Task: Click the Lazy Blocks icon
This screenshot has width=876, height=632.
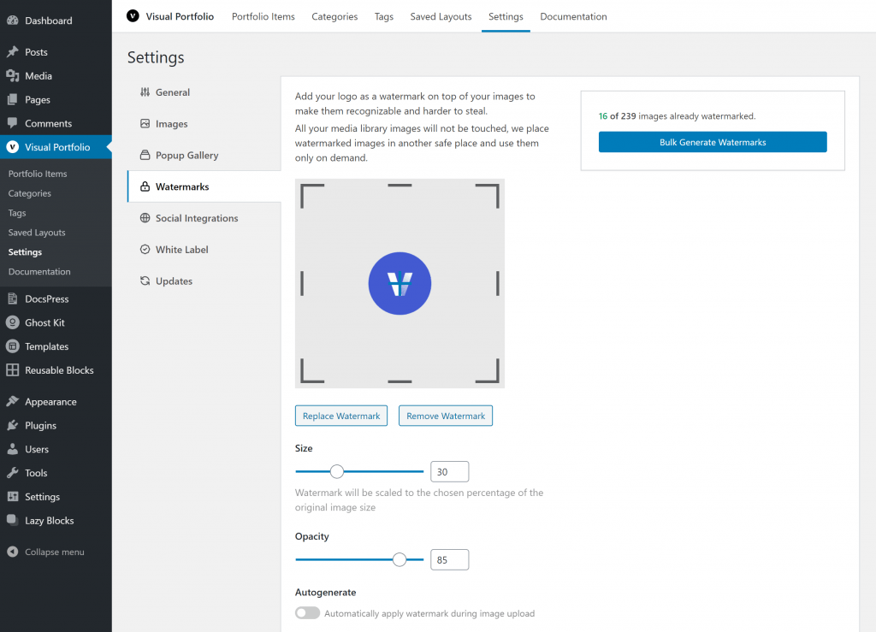Action: [12, 520]
